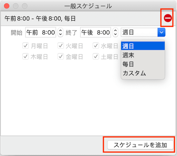Remove schedule with red minus icon
Screen dimensions: 177x156
point(168,18)
